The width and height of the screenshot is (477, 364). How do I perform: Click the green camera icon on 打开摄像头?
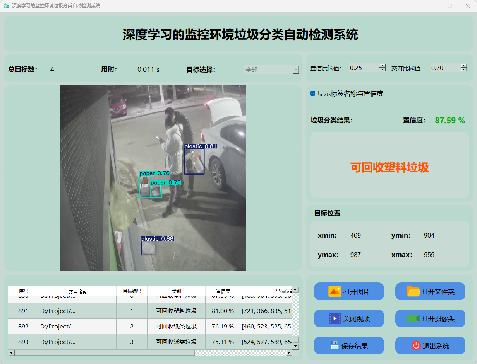(x=413, y=318)
